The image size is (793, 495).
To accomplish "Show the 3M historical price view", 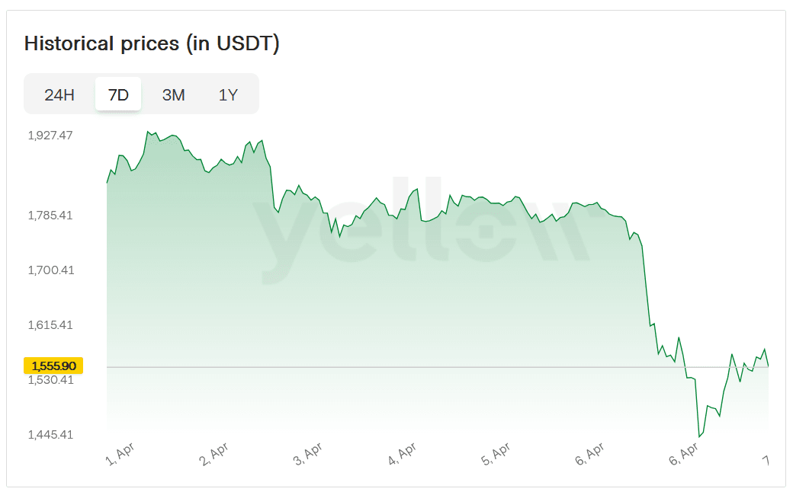I will (x=173, y=95).
